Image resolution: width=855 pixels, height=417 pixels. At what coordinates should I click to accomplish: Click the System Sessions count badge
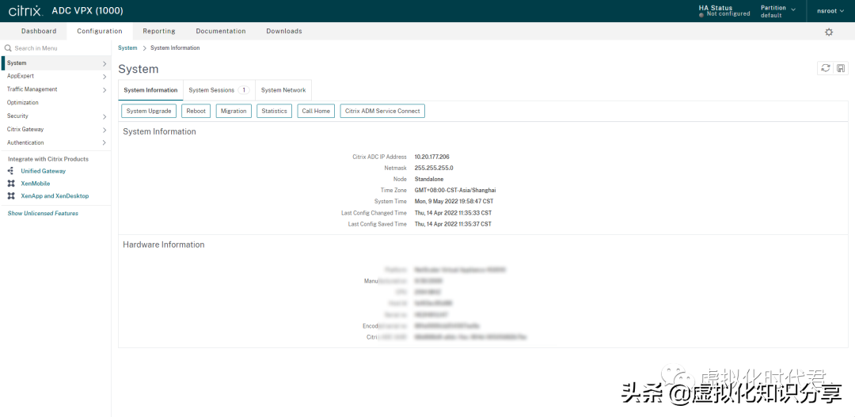coord(244,90)
